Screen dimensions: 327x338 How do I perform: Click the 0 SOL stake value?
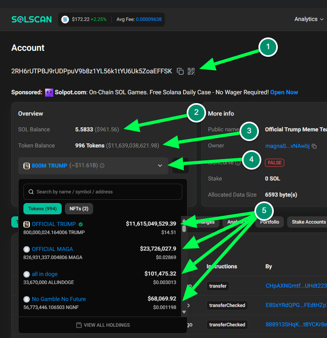tap(273, 178)
